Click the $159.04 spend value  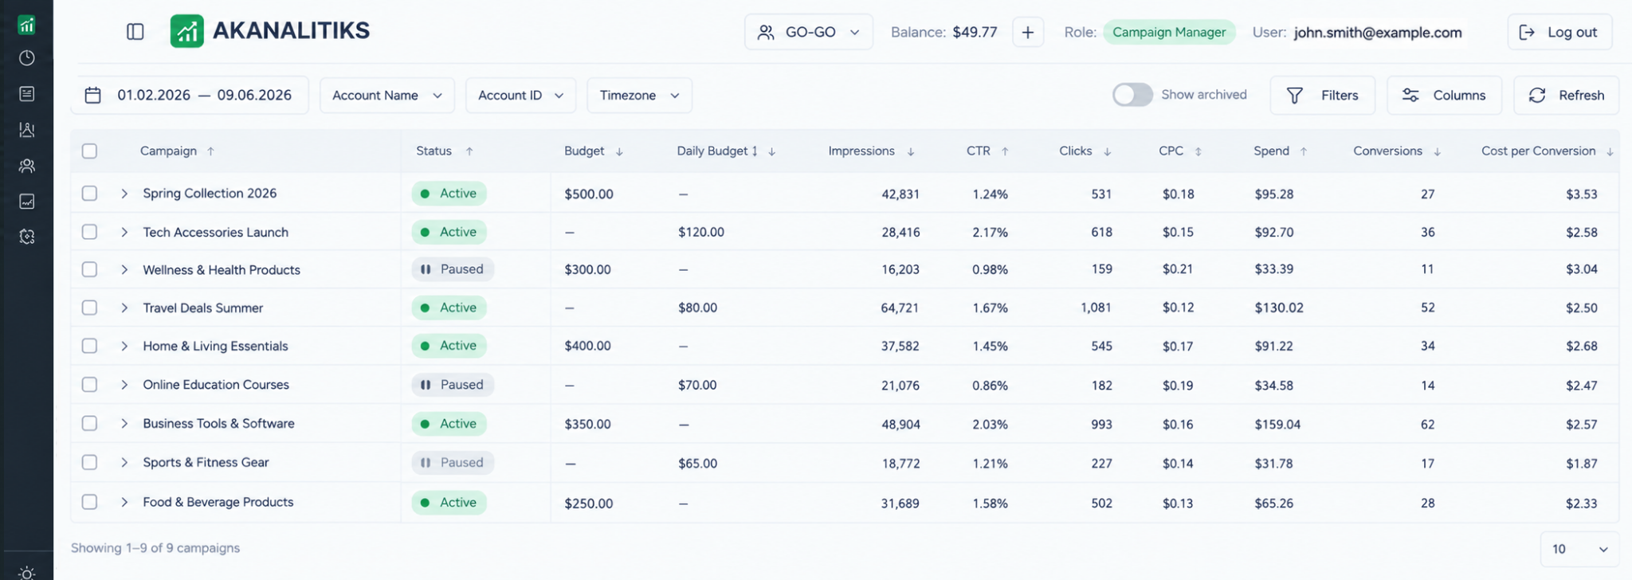[1277, 425]
